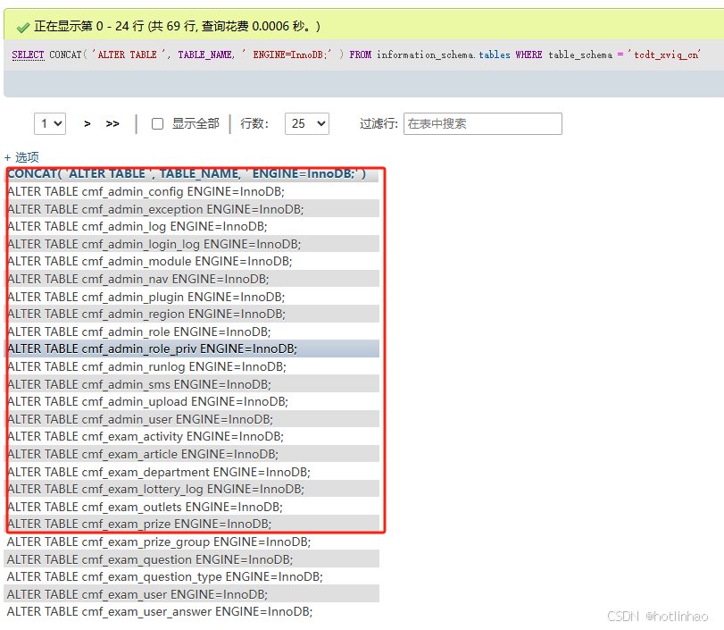Click the green success checkmark icon
Image resolution: width=724 pixels, height=630 pixels.
pos(21,27)
